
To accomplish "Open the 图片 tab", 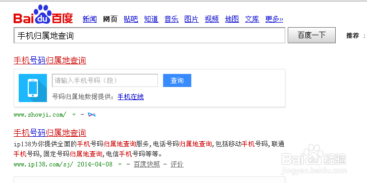I will 191,19.
